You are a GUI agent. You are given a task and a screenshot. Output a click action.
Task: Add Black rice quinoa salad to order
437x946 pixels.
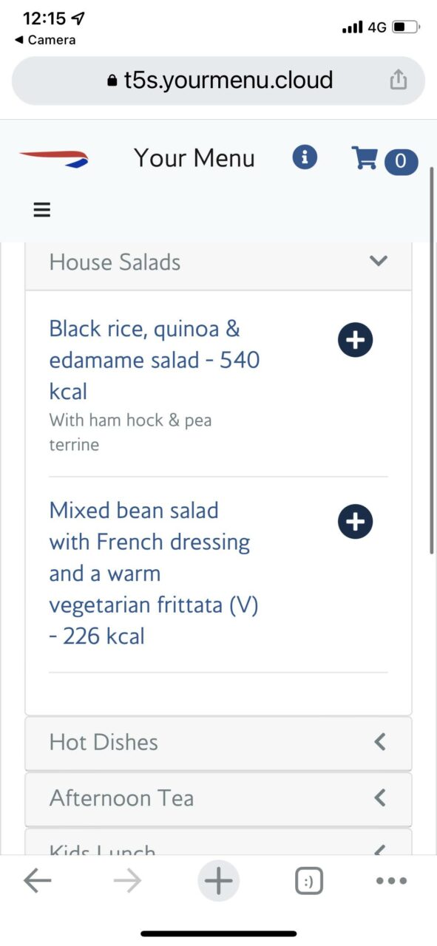coord(356,340)
